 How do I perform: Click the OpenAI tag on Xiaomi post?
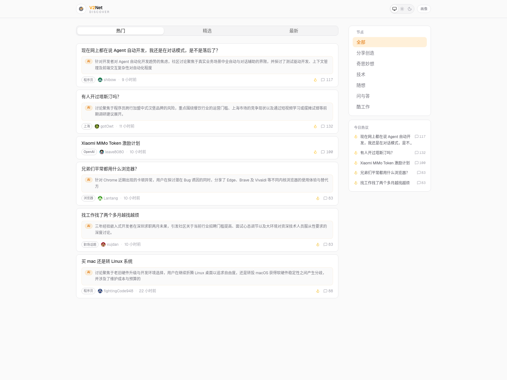[89, 152]
